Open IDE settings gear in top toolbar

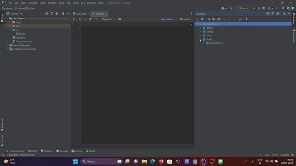tap(288, 8)
